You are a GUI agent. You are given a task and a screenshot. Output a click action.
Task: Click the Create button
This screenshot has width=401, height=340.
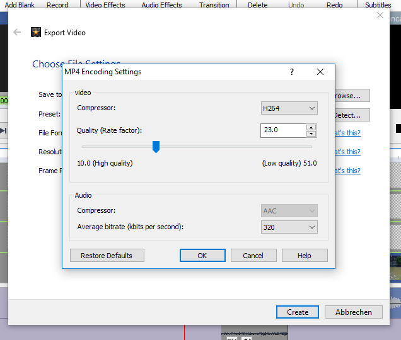pos(298,312)
